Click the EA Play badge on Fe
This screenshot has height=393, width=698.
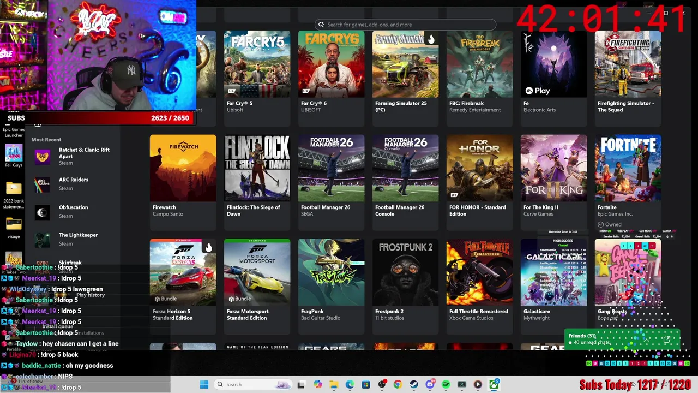coord(537,91)
